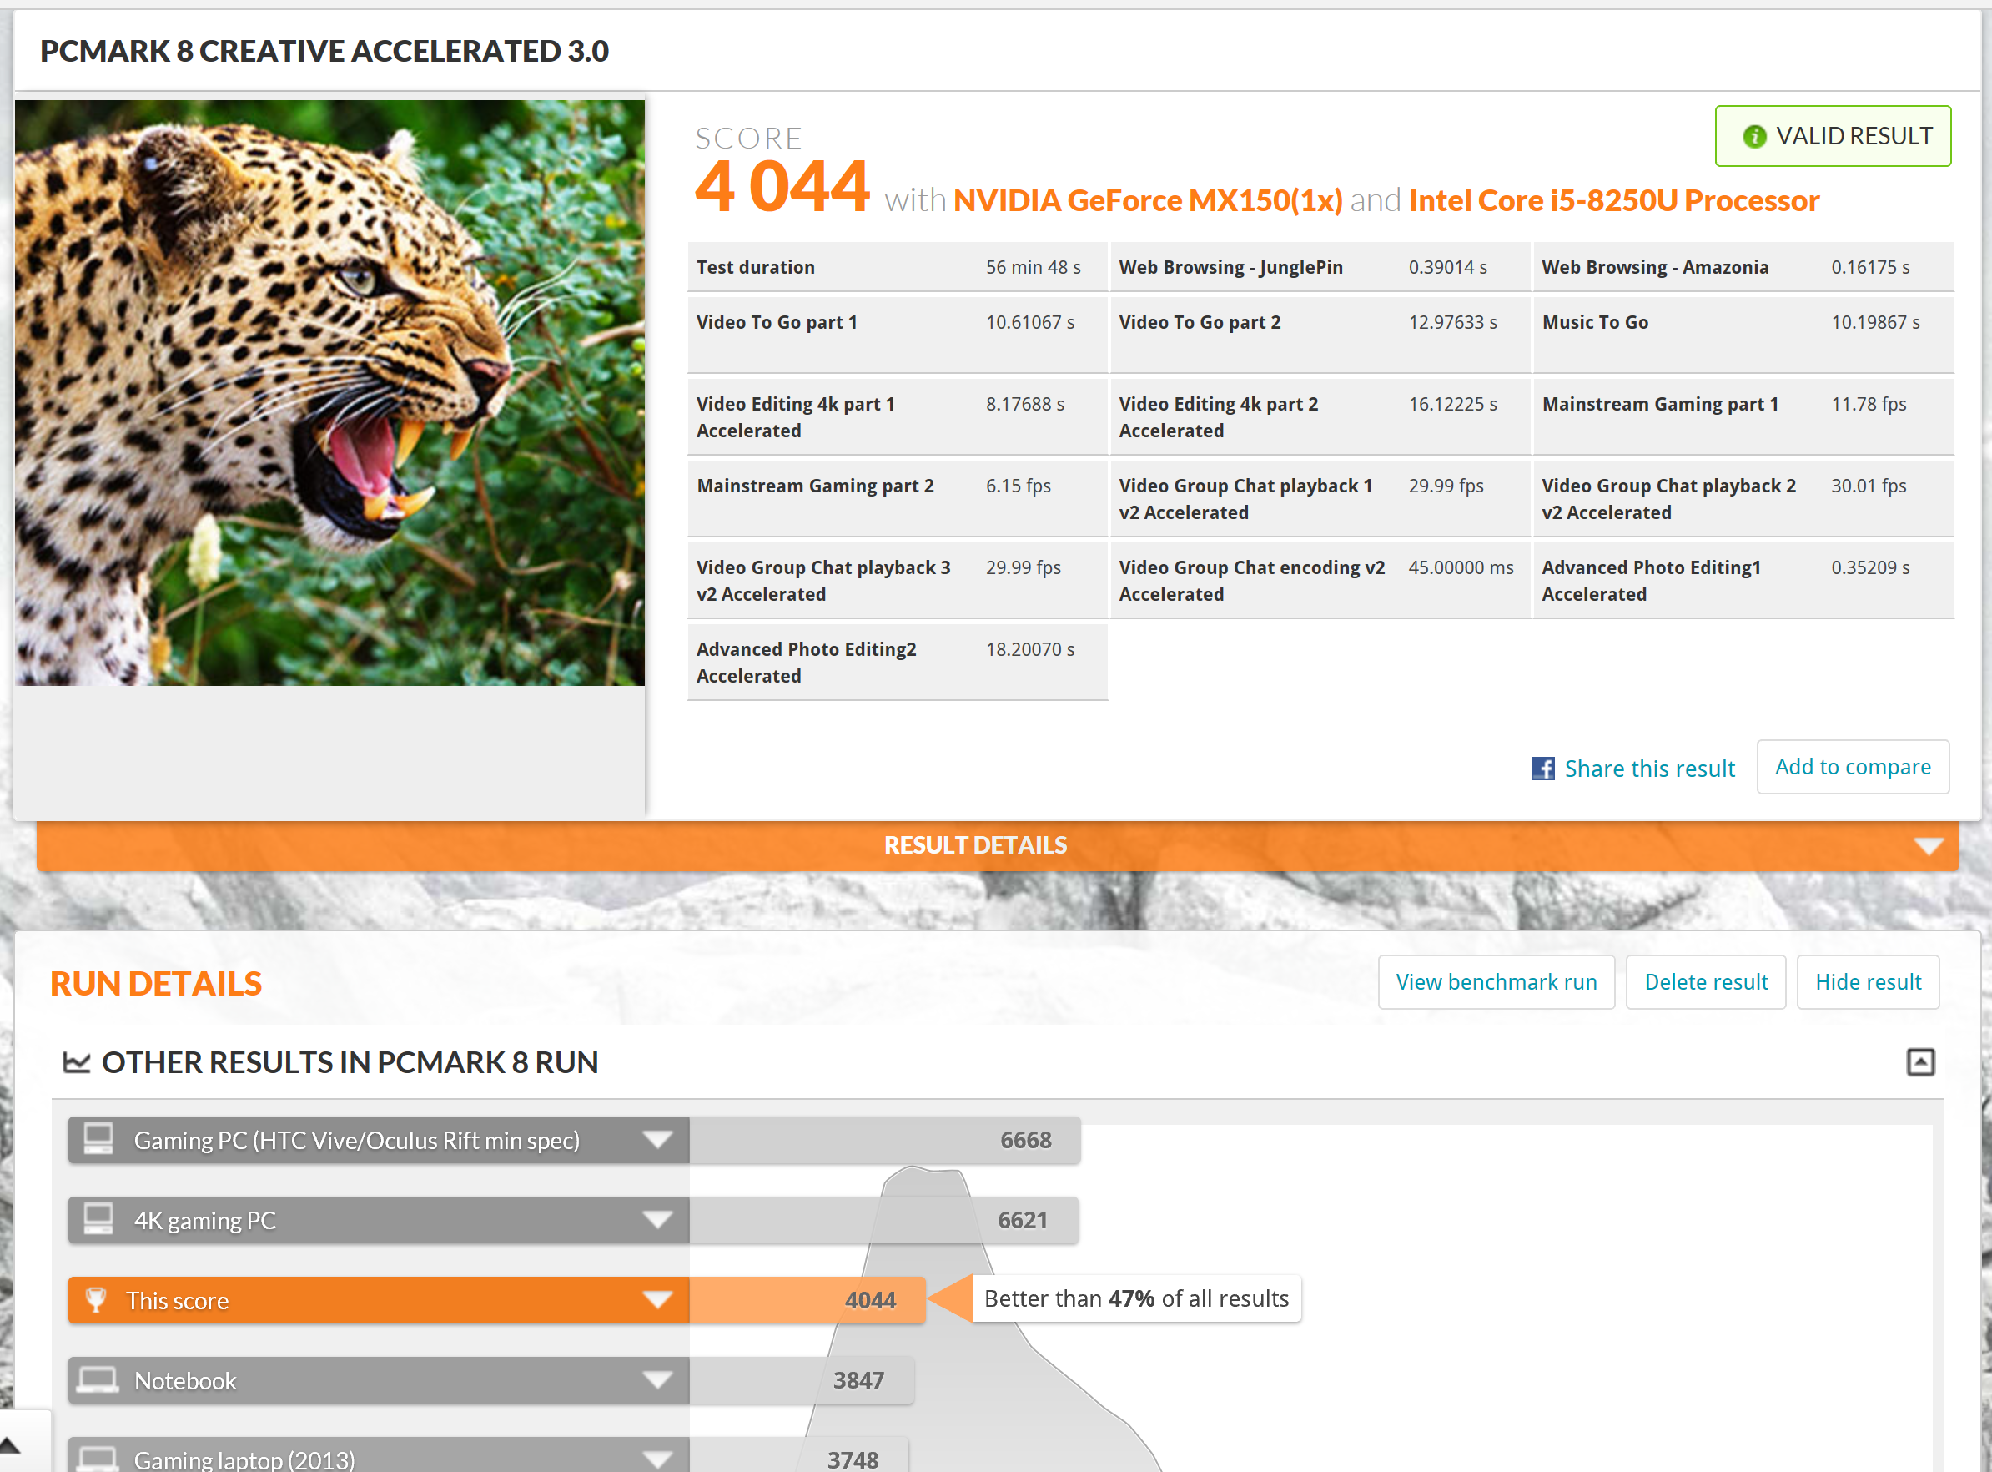Click the Intel Core i5-8250U Processor link
Image resolution: width=1992 pixels, height=1472 pixels.
[x=1613, y=200]
